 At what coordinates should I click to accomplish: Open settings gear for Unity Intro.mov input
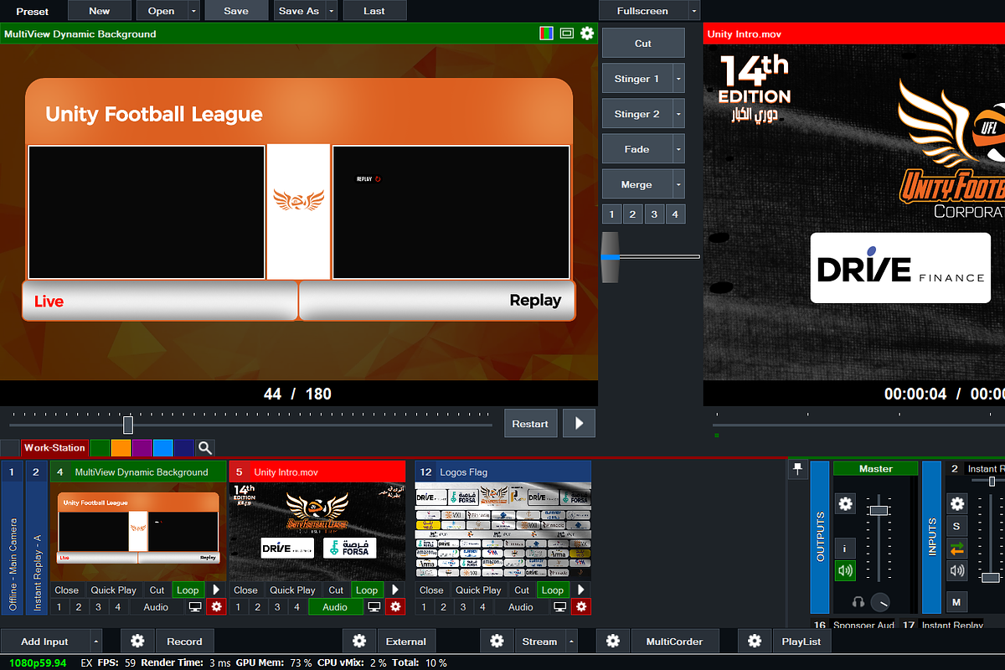pyautogui.click(x=396, y=607)
